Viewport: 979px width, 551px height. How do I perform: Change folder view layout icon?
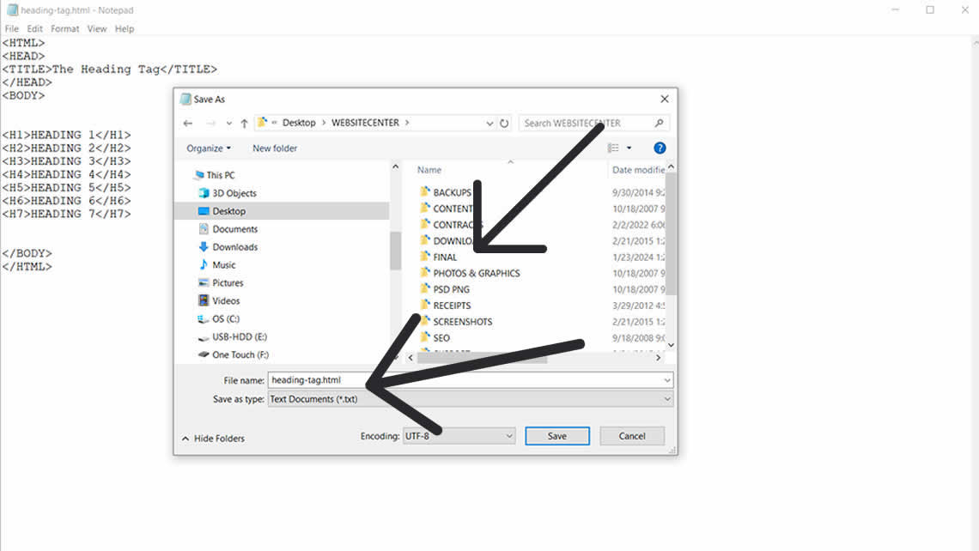(613, 148)
